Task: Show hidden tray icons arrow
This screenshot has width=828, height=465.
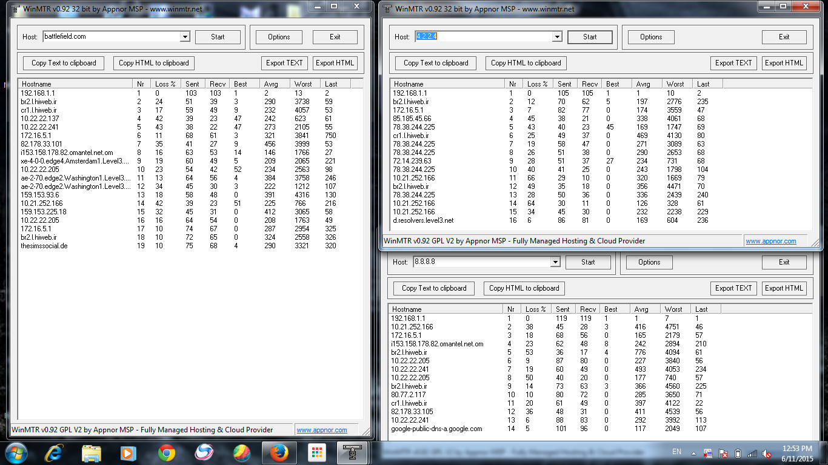Action: pyautogui.click(x=693, y=453)
